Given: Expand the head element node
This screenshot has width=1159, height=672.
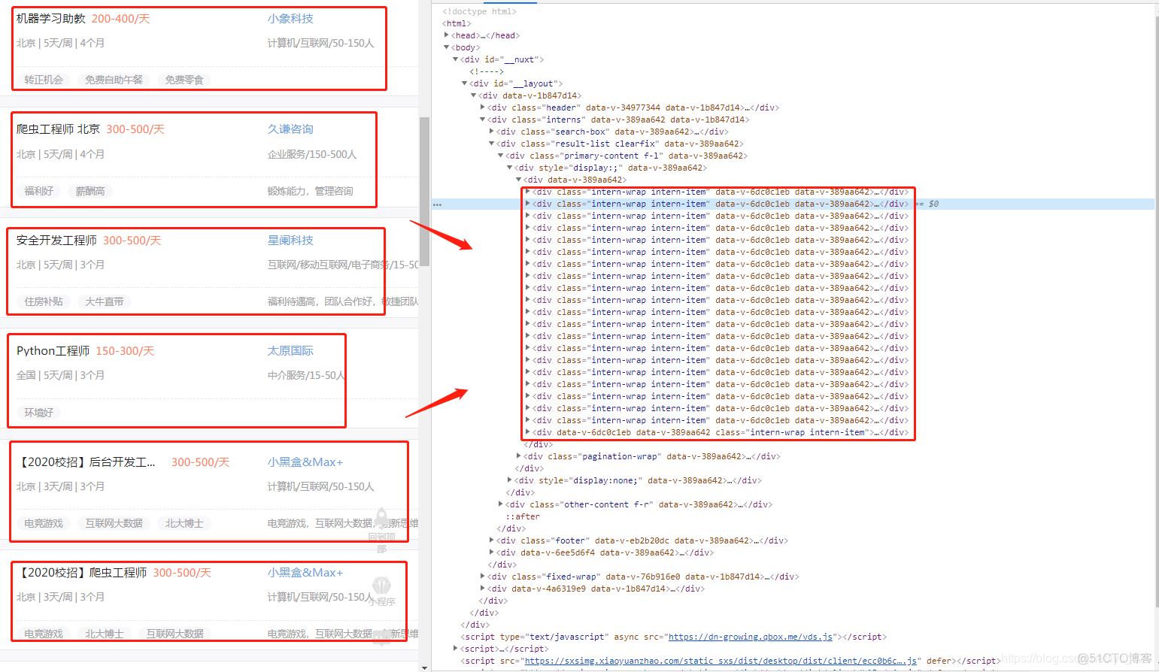Looking at the screenshot, I should pos(446,35).
